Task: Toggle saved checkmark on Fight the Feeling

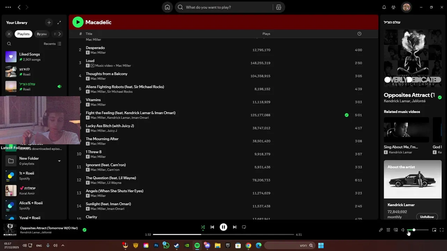Action: (346, 115)
